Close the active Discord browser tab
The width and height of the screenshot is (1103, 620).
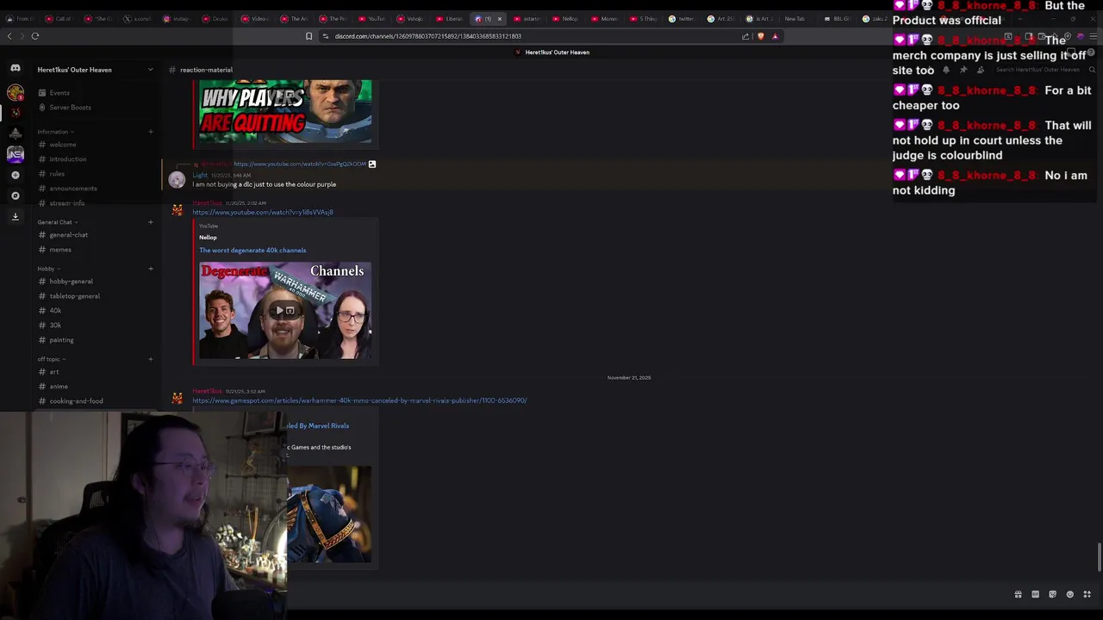coord(499,19)
